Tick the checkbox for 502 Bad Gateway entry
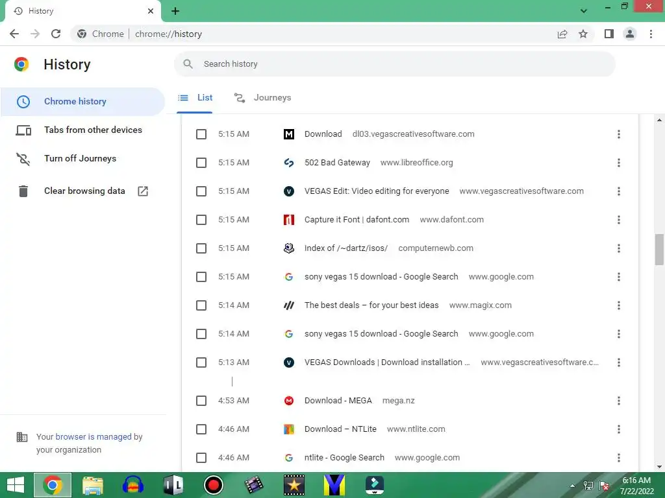 [201, 163]
